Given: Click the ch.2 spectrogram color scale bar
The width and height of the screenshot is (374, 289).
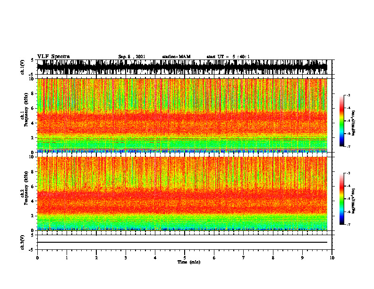Looking at the screenshot, I should click(x=341, y=199).
